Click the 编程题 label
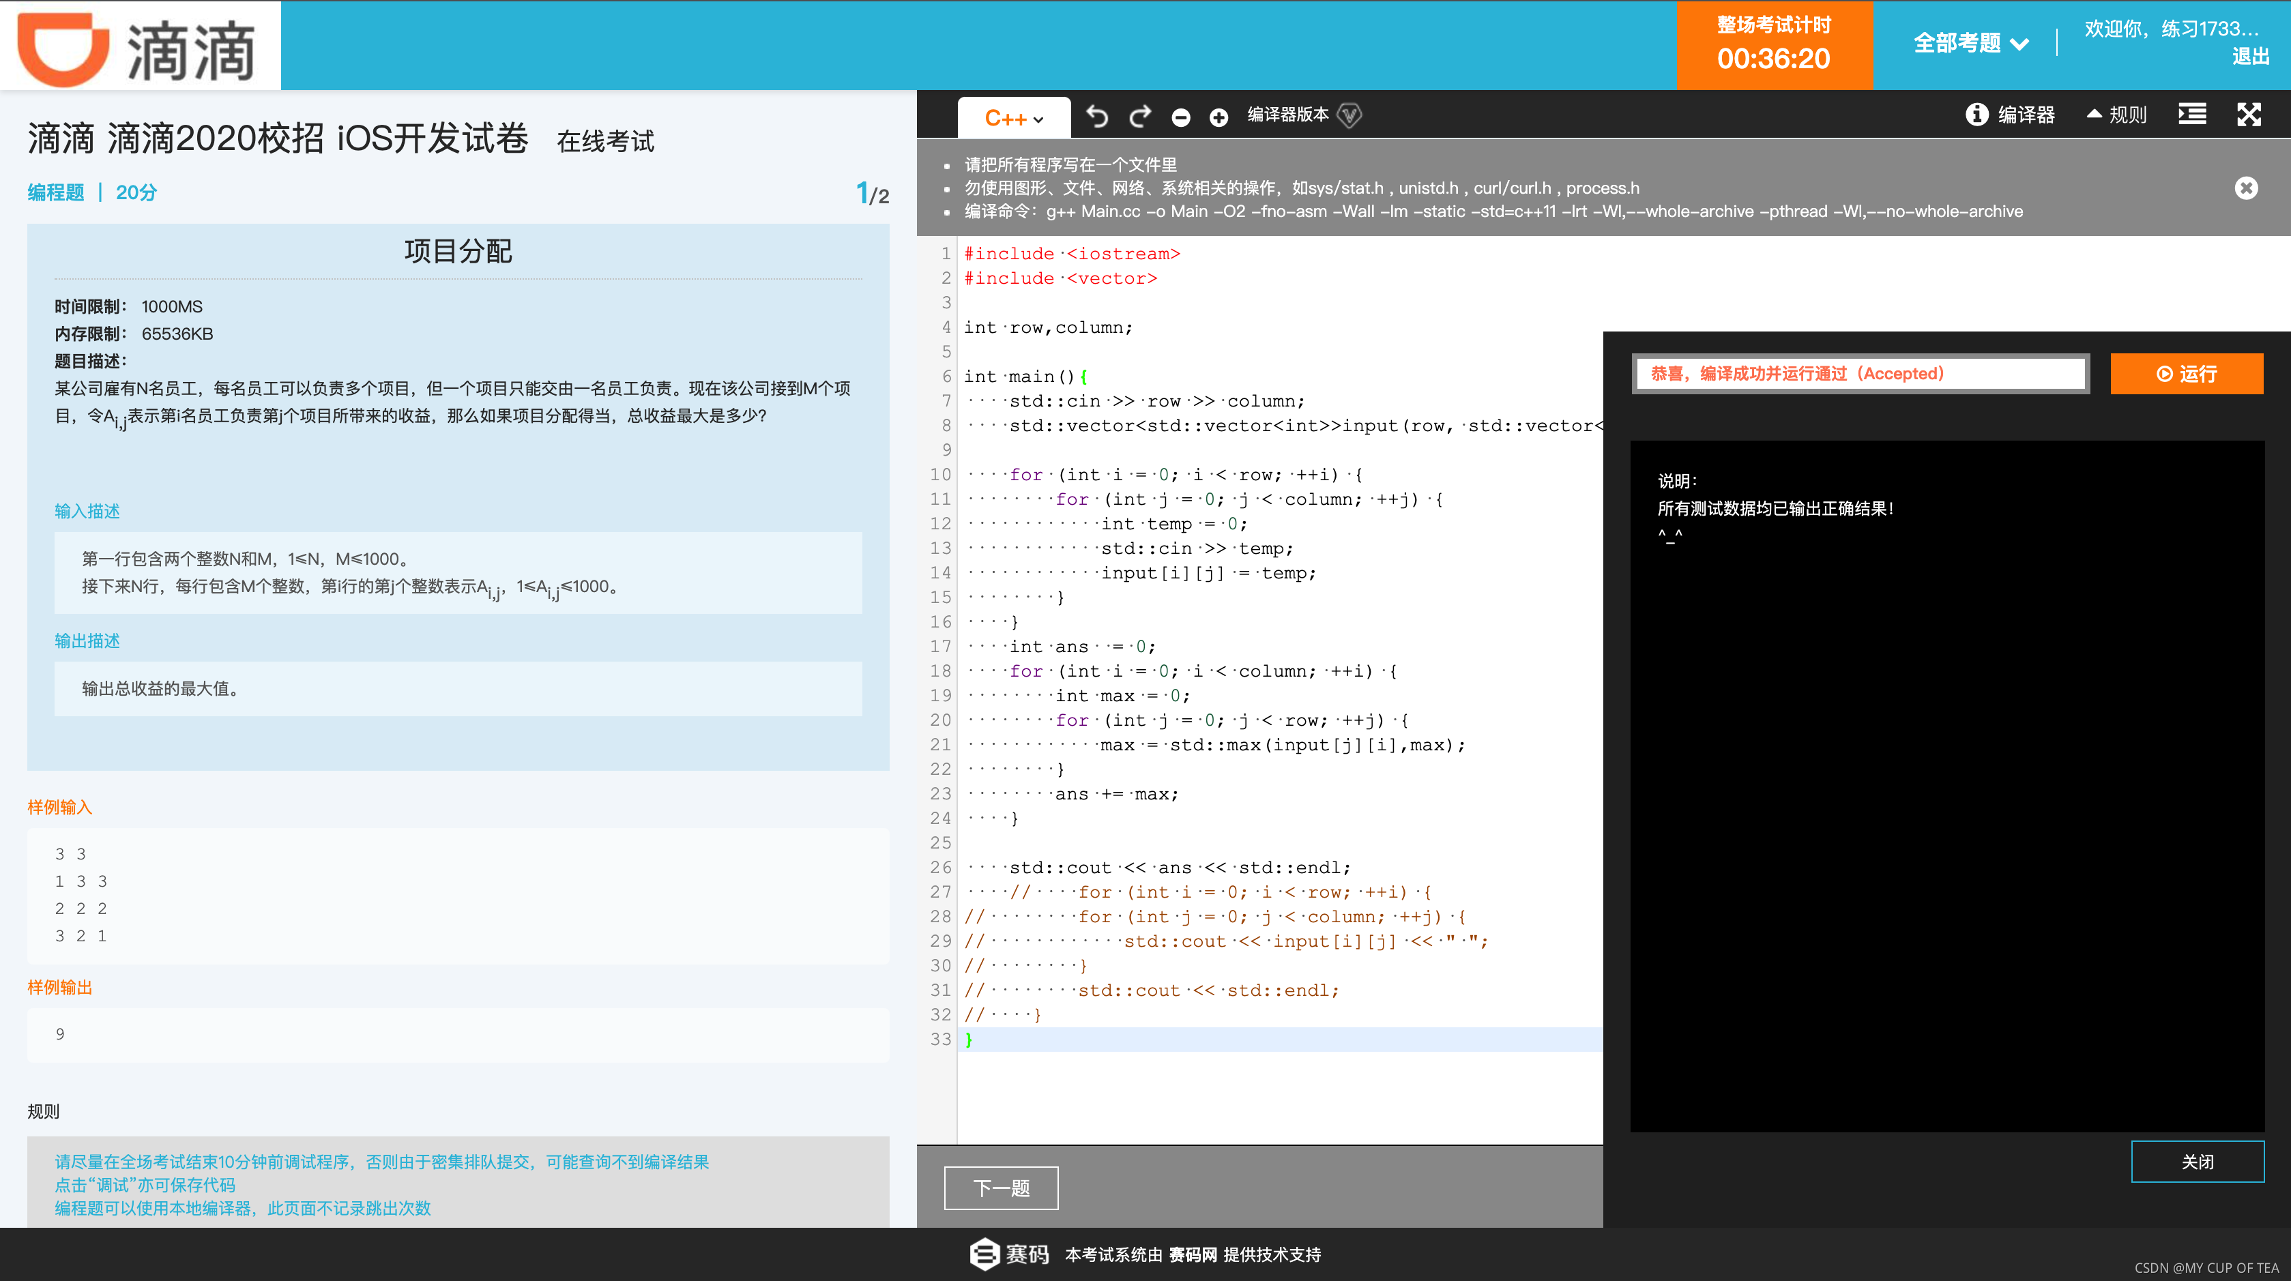Image resolution: width=2291 pixels, height=1281 pixels. click(55, 193)
